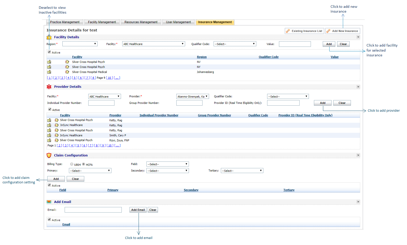Click delete icon for Smith, Cary P row
The width and height of the screenshot is (407, 245).
[x=57, y=135]
